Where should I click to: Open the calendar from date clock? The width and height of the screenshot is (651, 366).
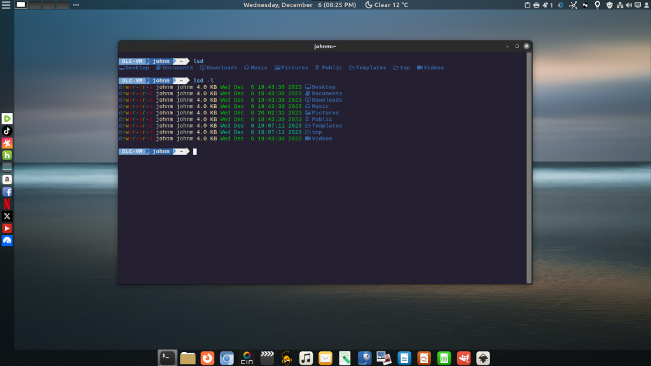point(299,5)
